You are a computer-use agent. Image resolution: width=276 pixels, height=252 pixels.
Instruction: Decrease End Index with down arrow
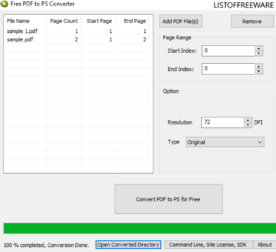[259, 71]
